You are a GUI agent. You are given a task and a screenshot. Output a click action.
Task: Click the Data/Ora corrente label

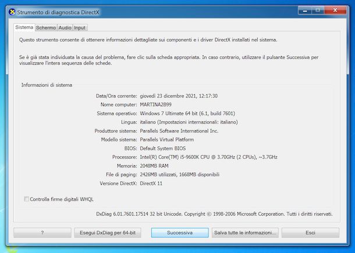(x=116, y=96)
